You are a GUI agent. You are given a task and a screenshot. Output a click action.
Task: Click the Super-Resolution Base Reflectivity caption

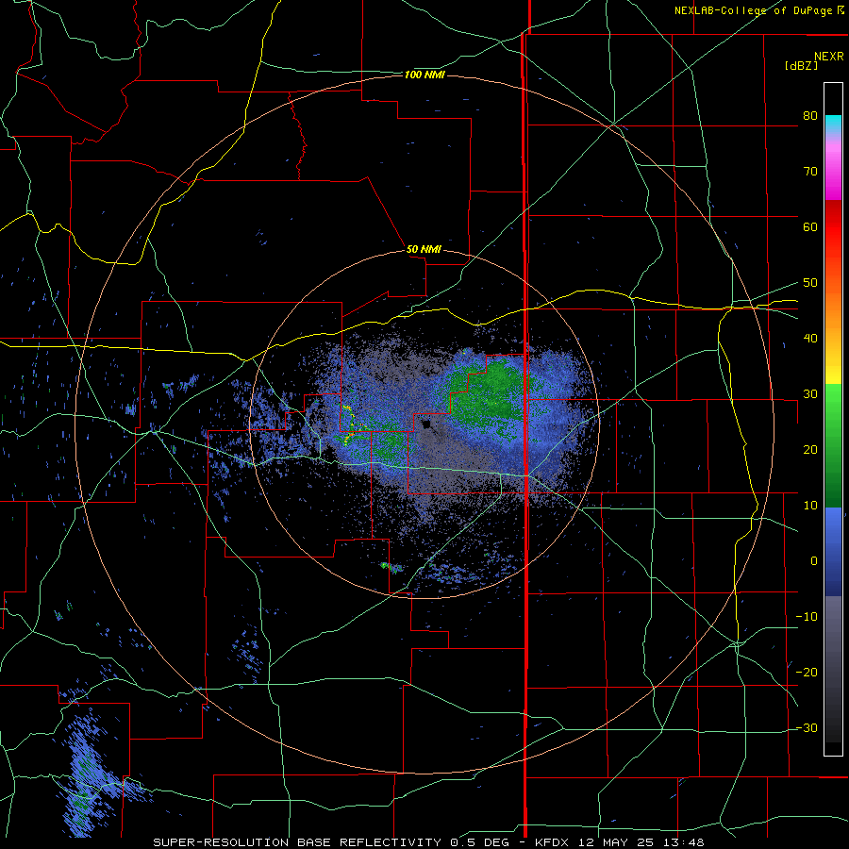pyautogui.click(x=428, y=842)
